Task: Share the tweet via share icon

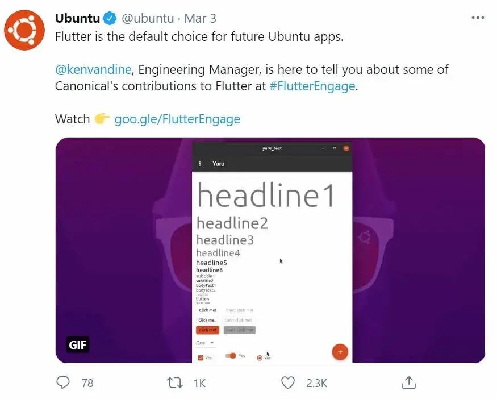Action: tap(408, 383)
